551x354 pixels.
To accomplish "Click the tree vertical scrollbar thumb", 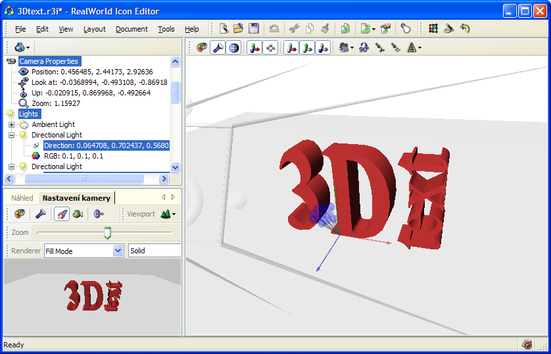I will [176, 92].
